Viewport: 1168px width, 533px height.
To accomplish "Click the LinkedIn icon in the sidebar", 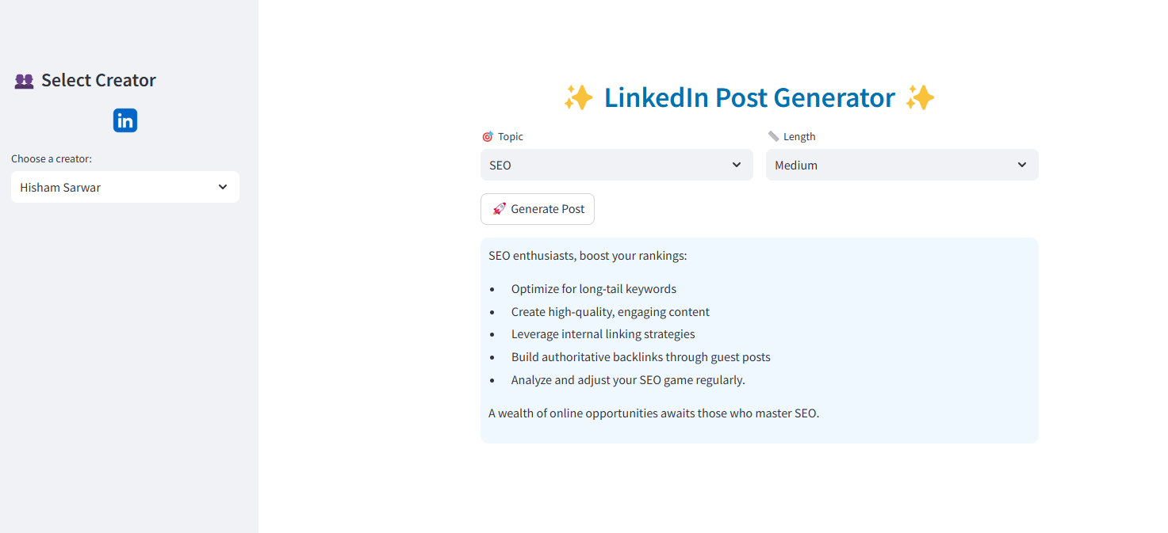I will coord(124,120).
